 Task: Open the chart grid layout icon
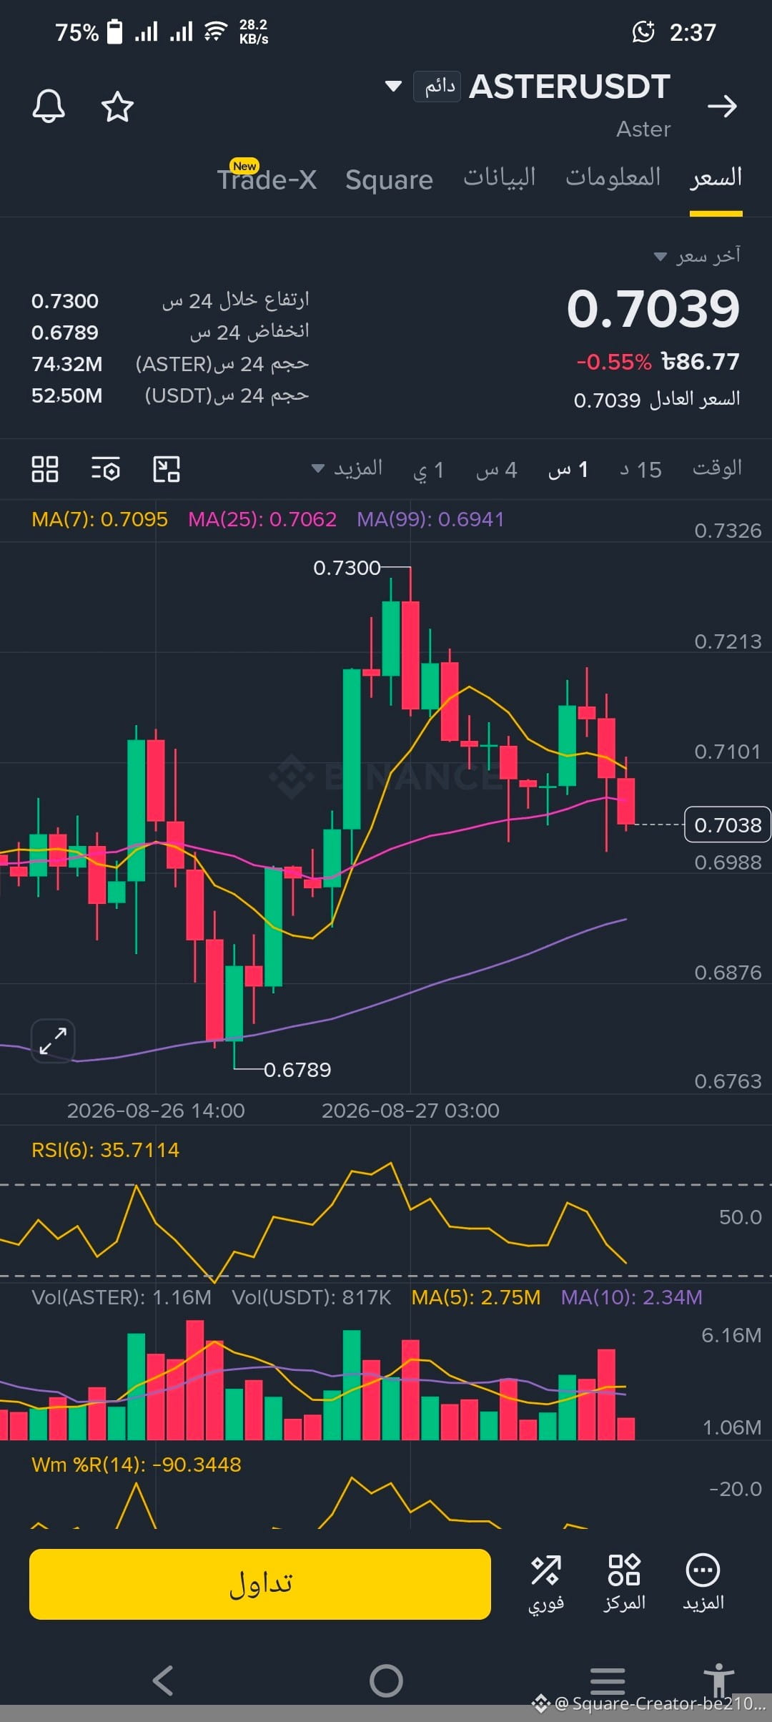coord(45,469)
